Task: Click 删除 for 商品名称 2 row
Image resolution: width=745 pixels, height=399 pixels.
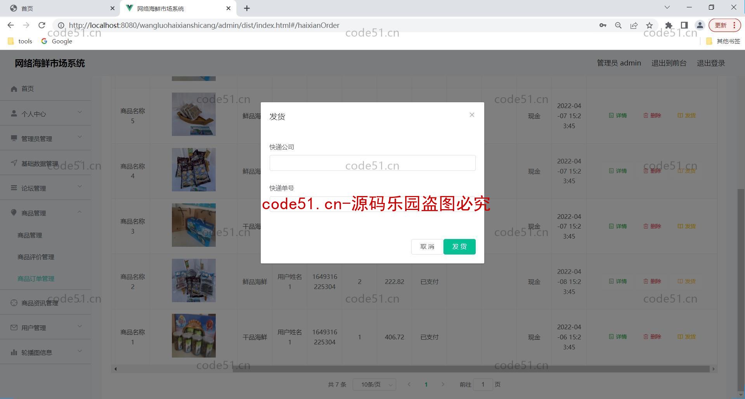Action: pos(652,281)
